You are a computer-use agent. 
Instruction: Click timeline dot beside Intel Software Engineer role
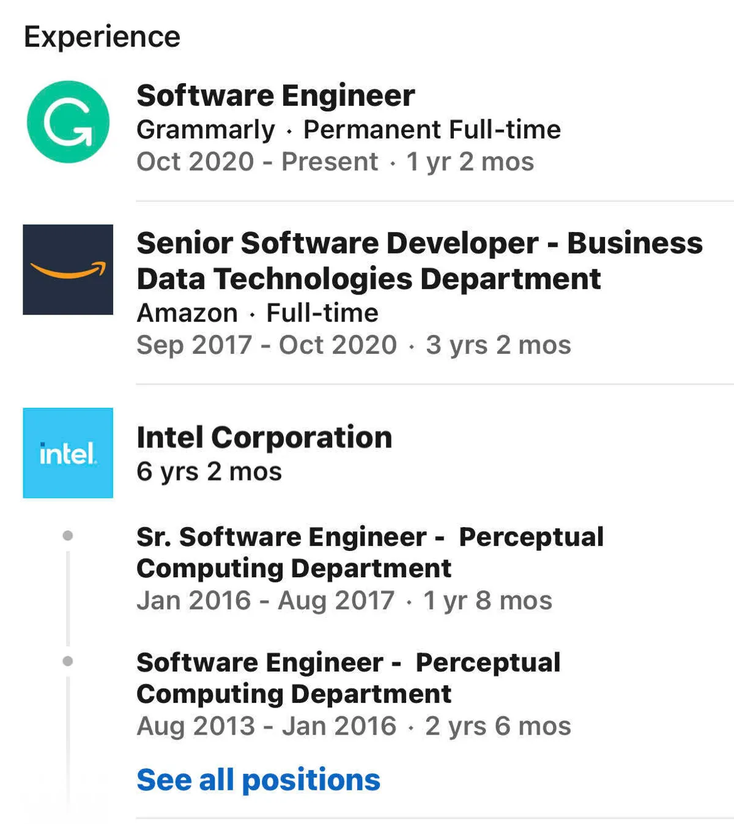point(68,661)
